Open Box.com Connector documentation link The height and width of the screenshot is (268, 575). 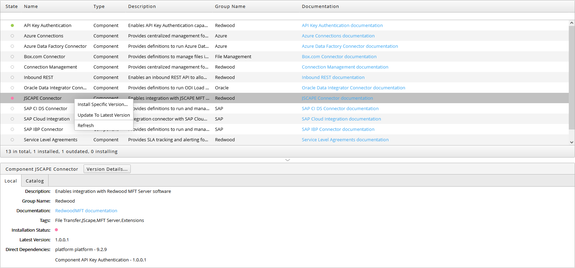pos(339,56)
